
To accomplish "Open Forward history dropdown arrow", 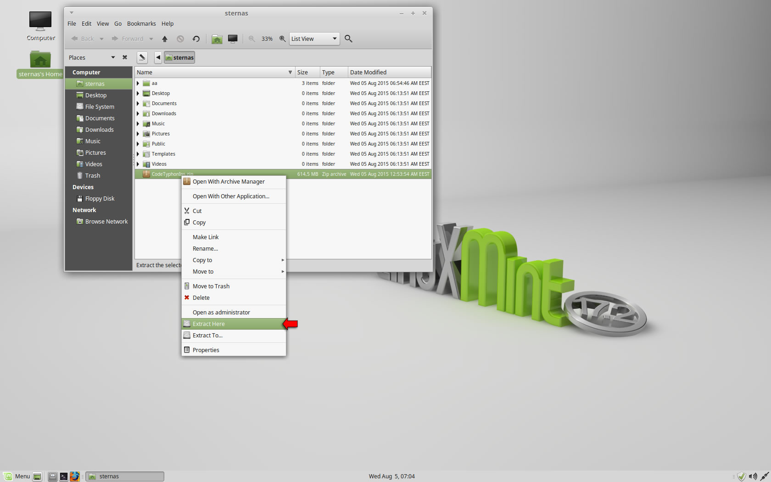I will 151,39.
